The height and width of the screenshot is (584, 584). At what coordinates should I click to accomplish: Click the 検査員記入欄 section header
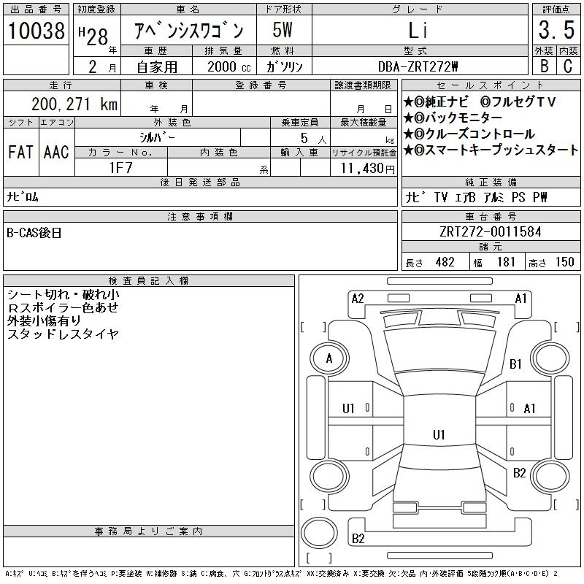(149, 280)
